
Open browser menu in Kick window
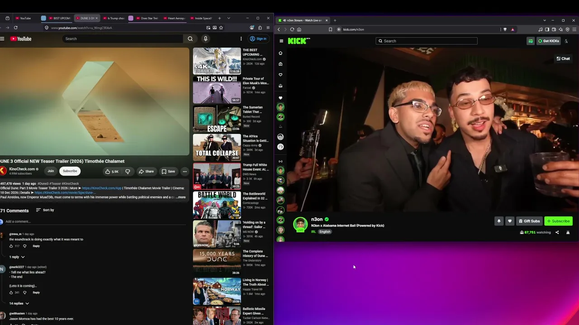click(x=574, y=29)
